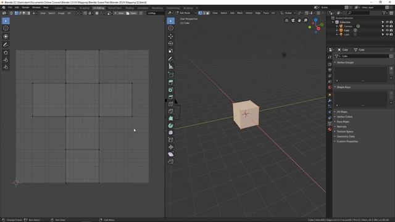Select the Cursor tool in the UV editor

pos(6,28)
